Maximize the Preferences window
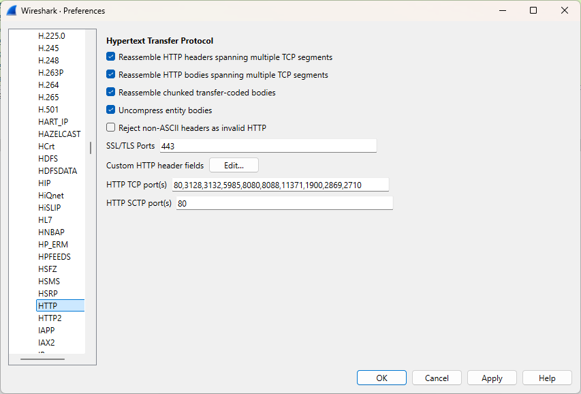This screenshot has width=581, height=394. (x=533, y=10)
